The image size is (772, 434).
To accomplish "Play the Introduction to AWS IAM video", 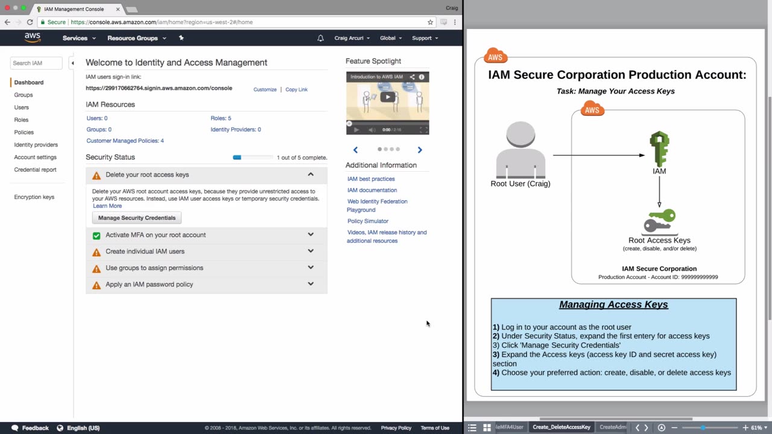I will (x=388, y=96).
